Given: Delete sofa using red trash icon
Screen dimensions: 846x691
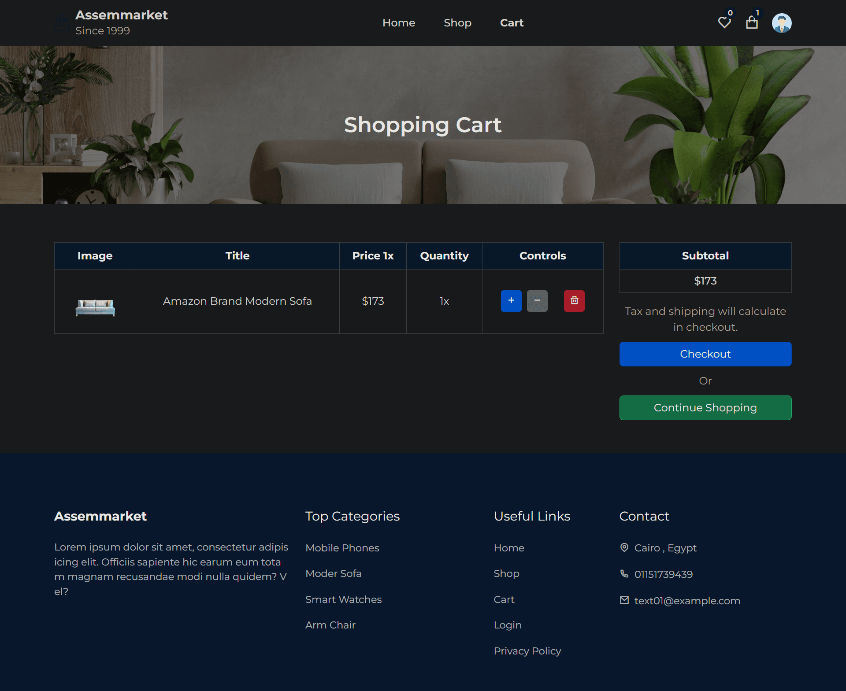Looking at the screenshot, I should [574, 301].
